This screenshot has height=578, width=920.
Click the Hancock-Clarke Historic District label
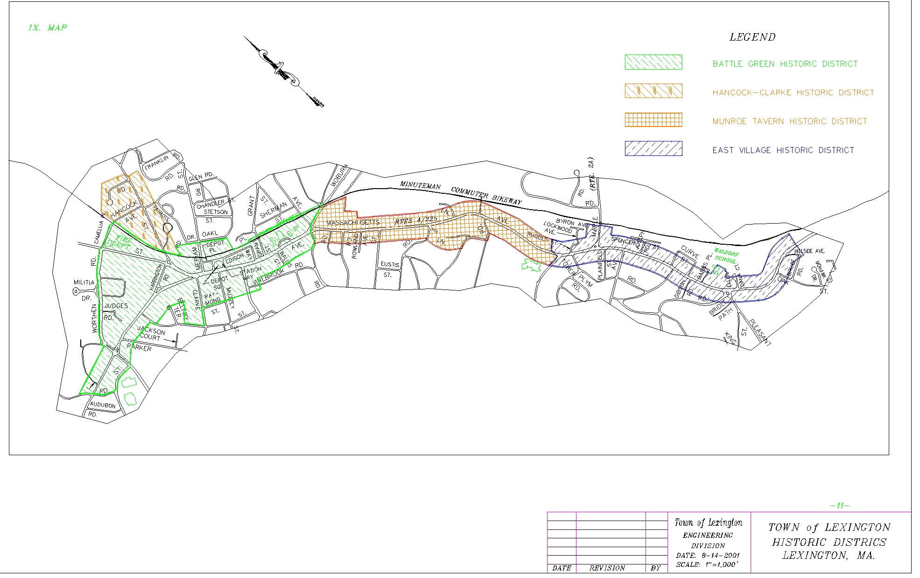pos(793,93)
